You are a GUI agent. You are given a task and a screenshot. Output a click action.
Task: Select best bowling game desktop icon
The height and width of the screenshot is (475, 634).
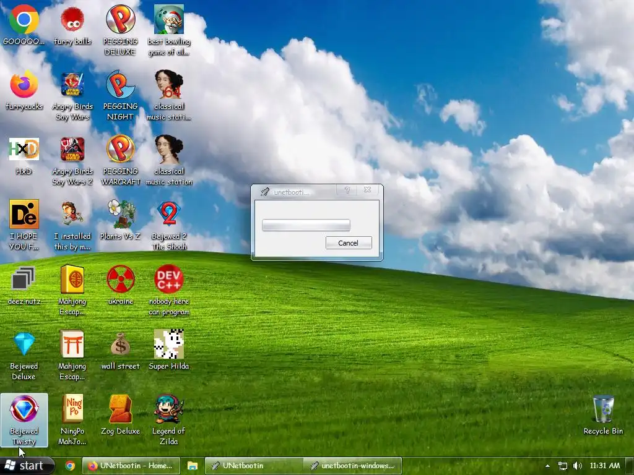pos(169,30)
